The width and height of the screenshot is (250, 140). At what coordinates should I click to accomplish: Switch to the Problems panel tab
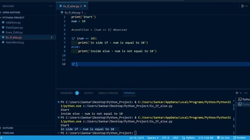point(67,93)
